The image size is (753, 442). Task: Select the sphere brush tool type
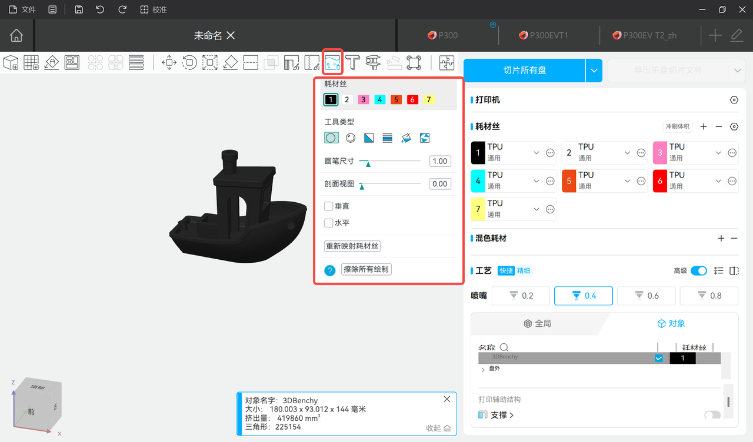point(351,138)
